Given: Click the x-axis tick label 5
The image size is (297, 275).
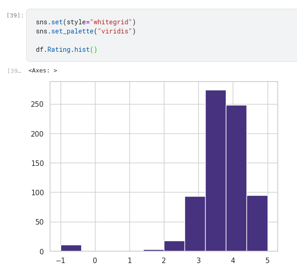Looking at the screenshot, I should pyautogui.click(x=267, y=261).
